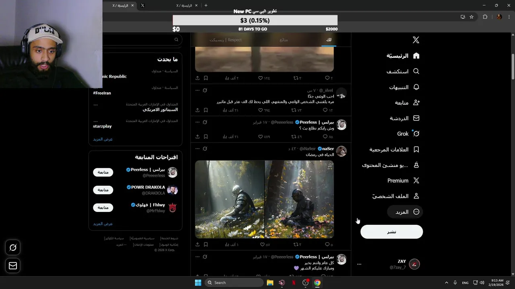Open Home (الرئيسيّة) in the sidebar
The height and width of the screenshot is (289, 515).
tap(403, 56)
